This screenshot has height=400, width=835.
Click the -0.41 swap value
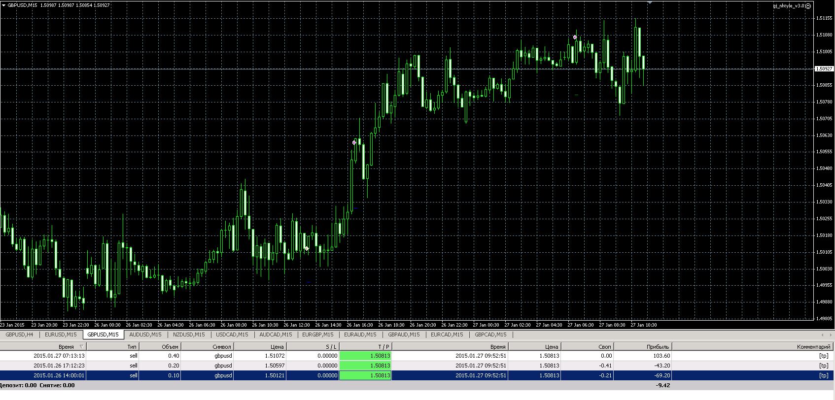(x=606, y=366)
